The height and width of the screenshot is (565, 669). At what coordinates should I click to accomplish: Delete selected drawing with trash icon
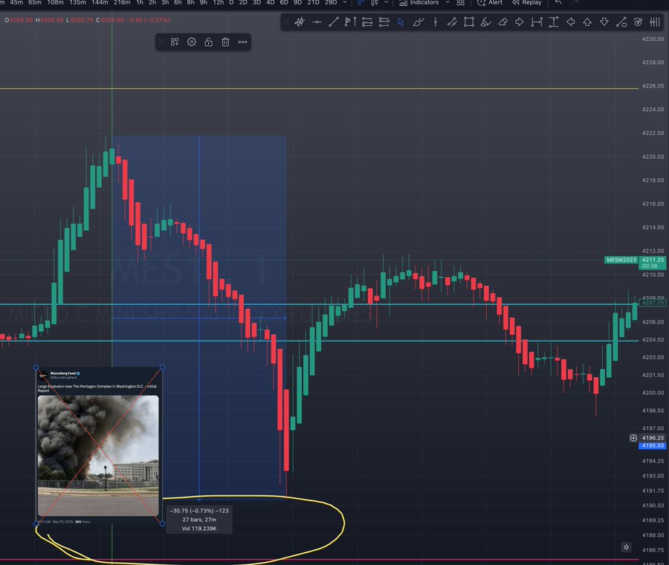[x=225, y=42]
